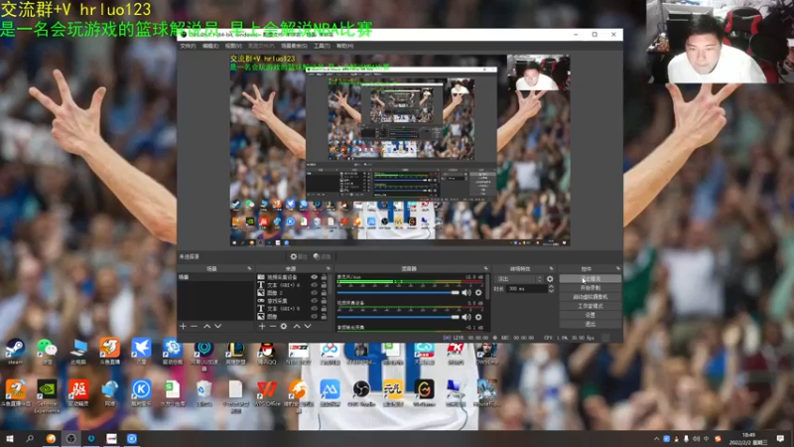Image resolution: width=794 pixels, height=447 pixels.
Task: Remove the selected scene with the minus icon
Action: click(x=194, y=327)
